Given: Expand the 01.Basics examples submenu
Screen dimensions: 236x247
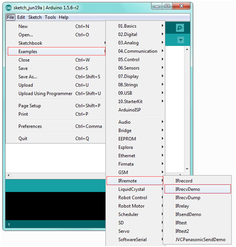Looking at the screenshot, I should click(x=135, y=26).
